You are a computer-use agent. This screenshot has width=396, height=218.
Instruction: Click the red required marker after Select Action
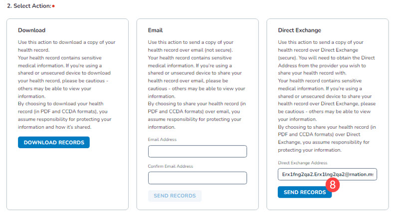tap(53, 6)
